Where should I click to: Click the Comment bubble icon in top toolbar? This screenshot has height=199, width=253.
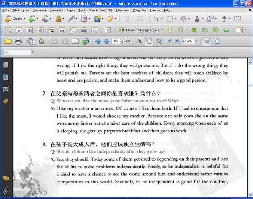click(x=110, y=19)
